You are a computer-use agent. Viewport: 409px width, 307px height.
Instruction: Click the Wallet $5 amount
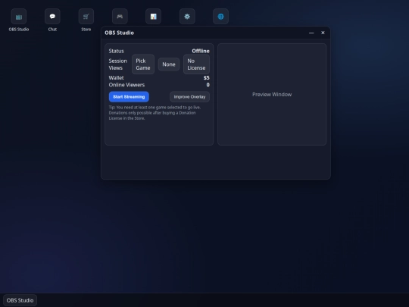(x=206, y=78)
